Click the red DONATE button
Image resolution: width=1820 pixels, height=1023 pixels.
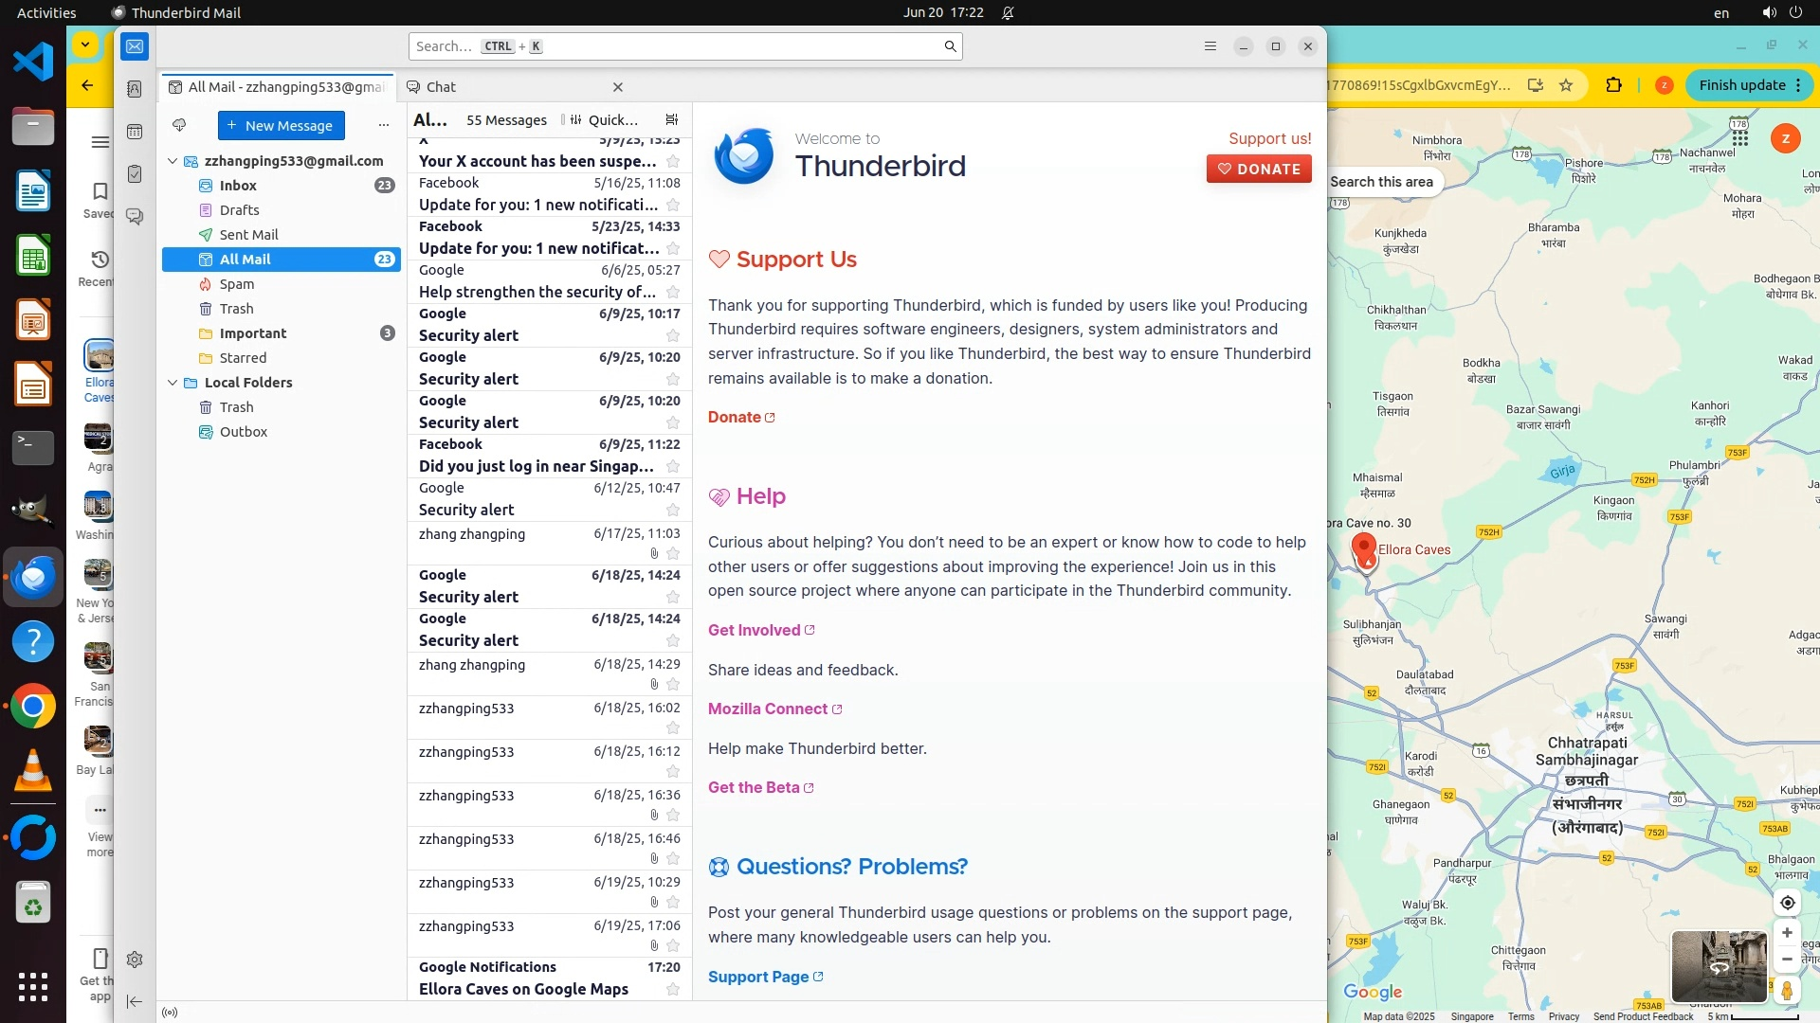[1258, 170]
